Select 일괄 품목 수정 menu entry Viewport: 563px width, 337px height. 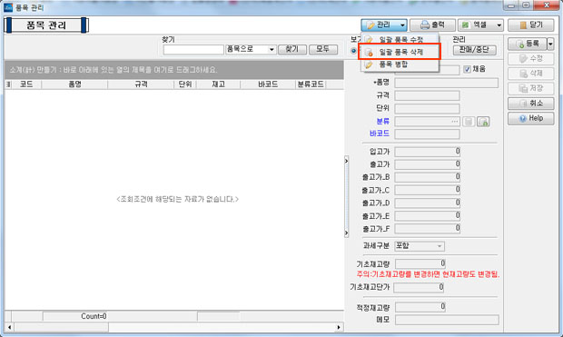pyautogui.click(x=400, y=40)
